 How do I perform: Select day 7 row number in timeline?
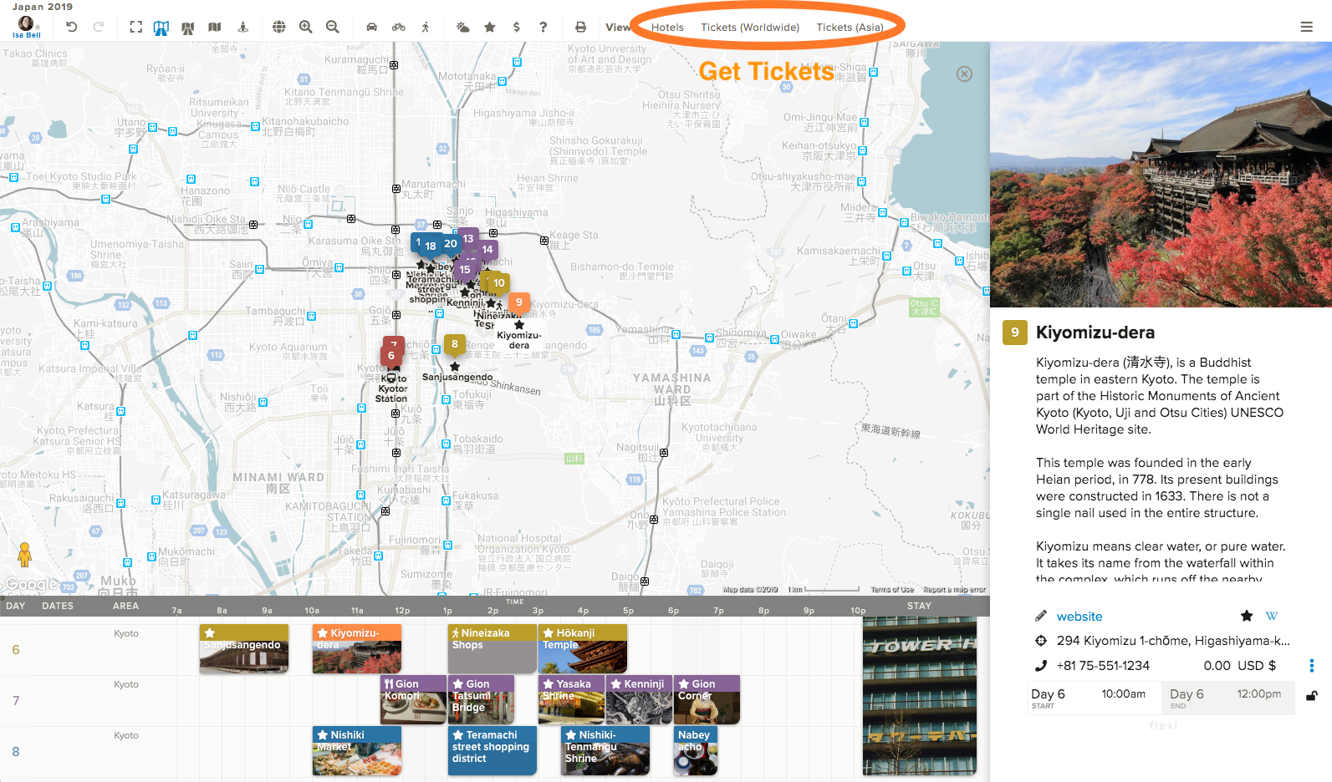[16, 701]
